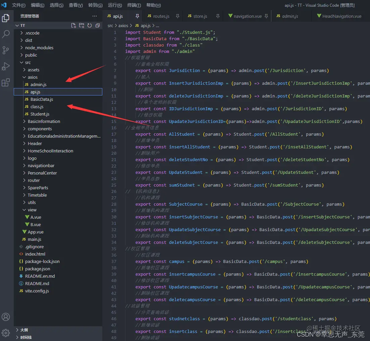Screen dimensions: 370x341
Task: Click the New Folder icon in explorer
Action: point(82,25)
